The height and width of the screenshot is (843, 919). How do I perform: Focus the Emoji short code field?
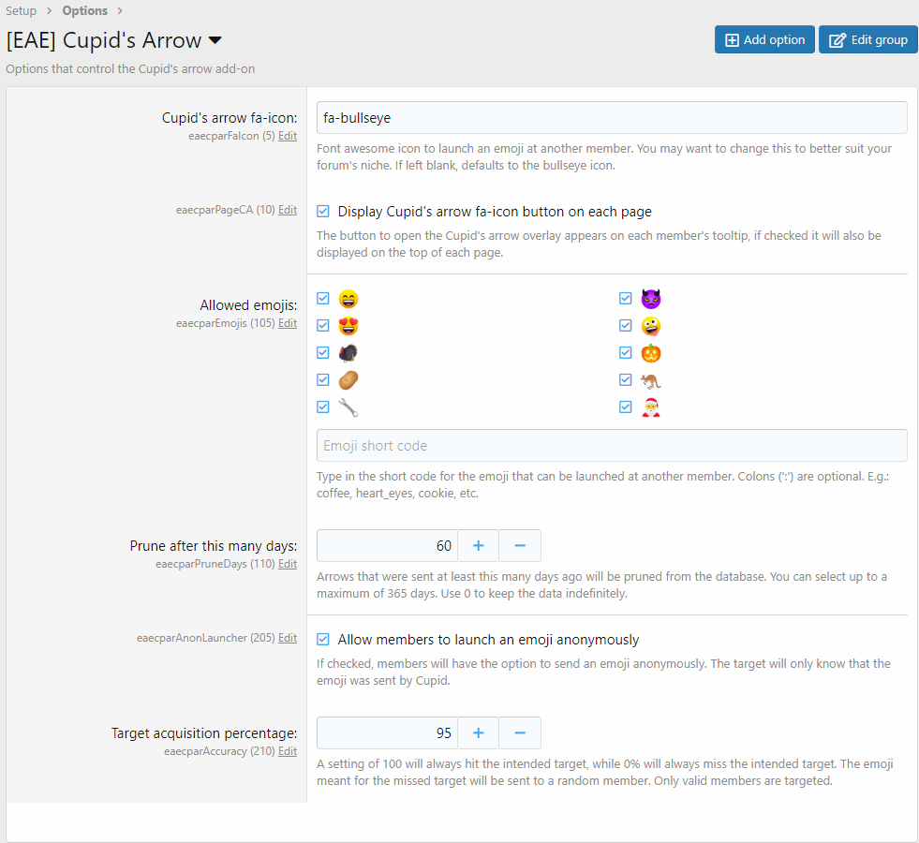(x=611, y=446)
